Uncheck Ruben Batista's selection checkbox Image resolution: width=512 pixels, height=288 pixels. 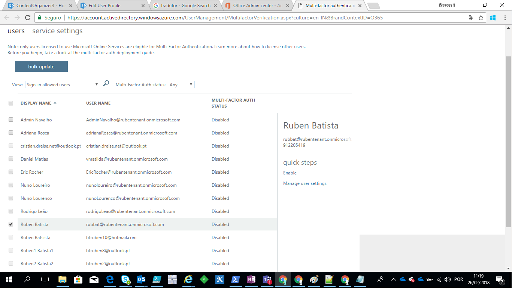(11, 224)
